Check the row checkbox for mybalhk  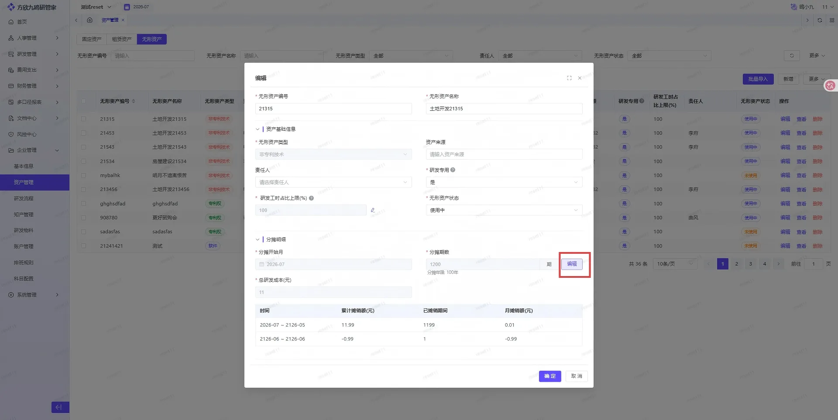(83, 175)
